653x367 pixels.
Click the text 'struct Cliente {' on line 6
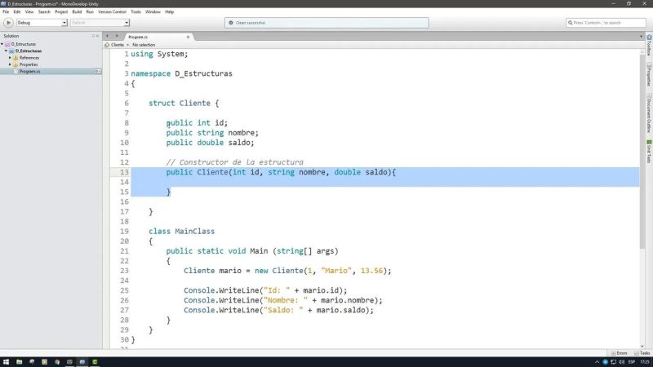pyautogui.click(x=184, y=104)
